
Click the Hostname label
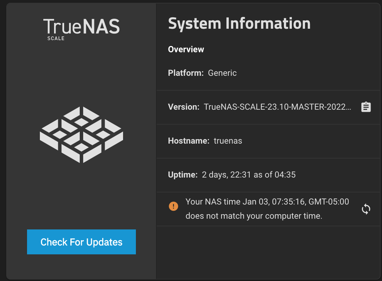(x=189, y=141)
